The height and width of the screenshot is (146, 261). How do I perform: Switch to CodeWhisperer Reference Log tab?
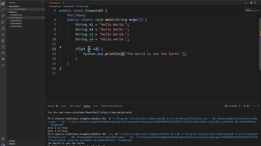coord(111,106)
